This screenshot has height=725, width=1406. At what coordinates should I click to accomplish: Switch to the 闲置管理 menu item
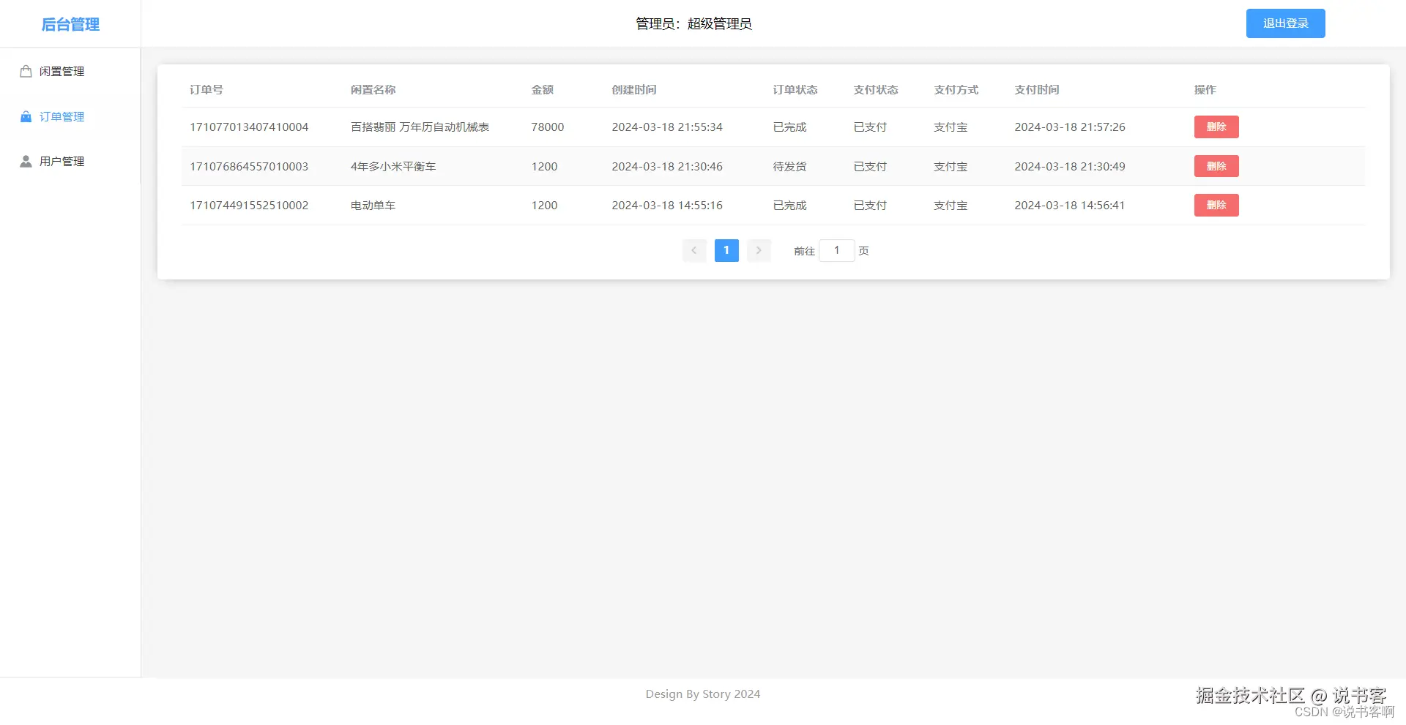pos(62,71)
